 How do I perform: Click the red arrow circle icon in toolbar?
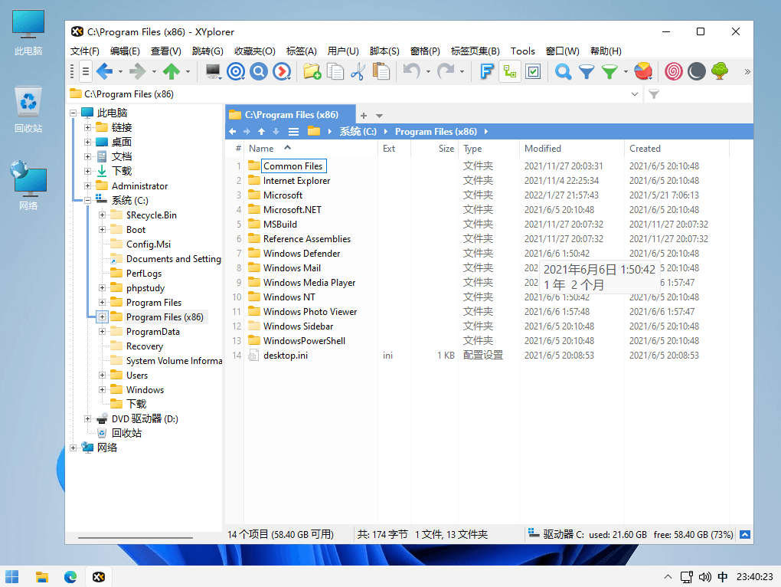coord(282,72)
